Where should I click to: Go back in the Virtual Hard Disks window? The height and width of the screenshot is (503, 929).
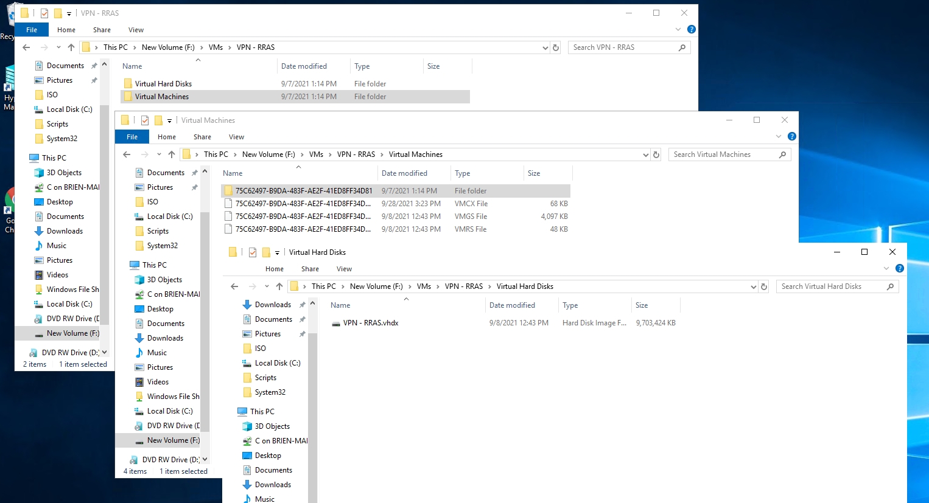234,286
